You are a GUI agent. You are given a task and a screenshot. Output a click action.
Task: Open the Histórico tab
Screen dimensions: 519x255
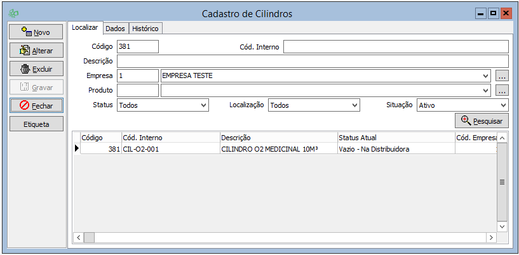[145, 29]
